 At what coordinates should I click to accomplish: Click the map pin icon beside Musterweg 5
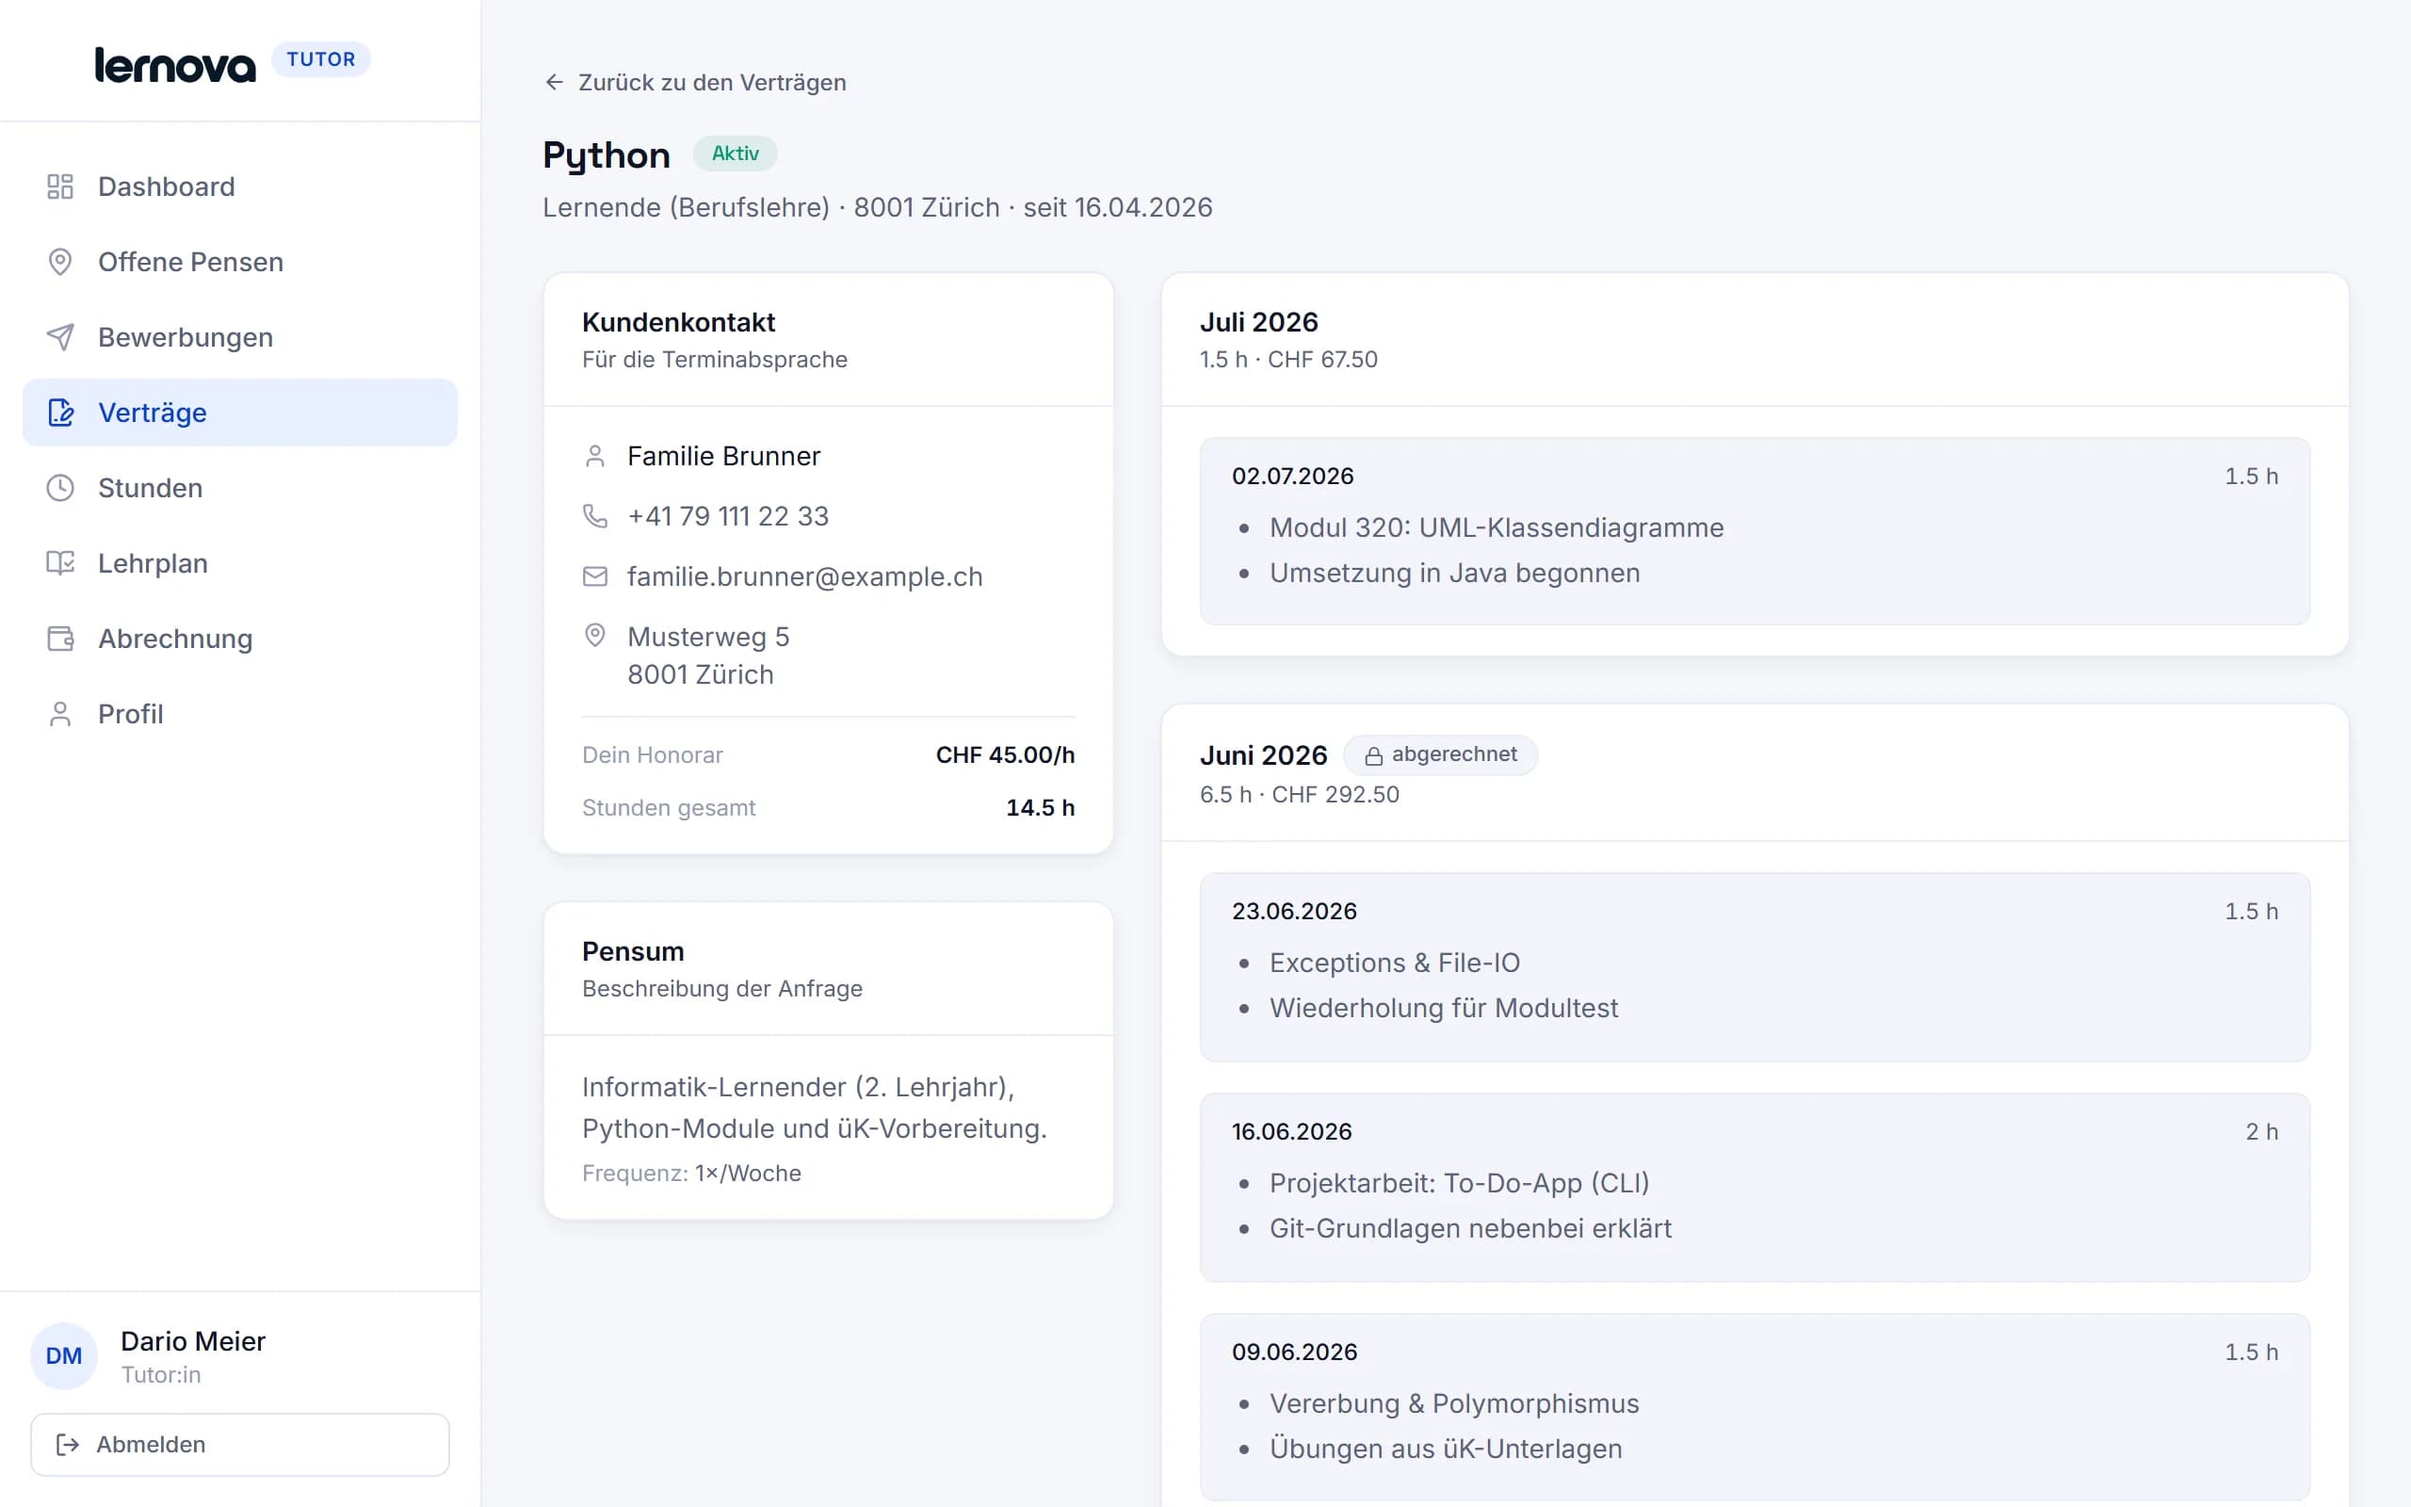(x=595, y=635)
